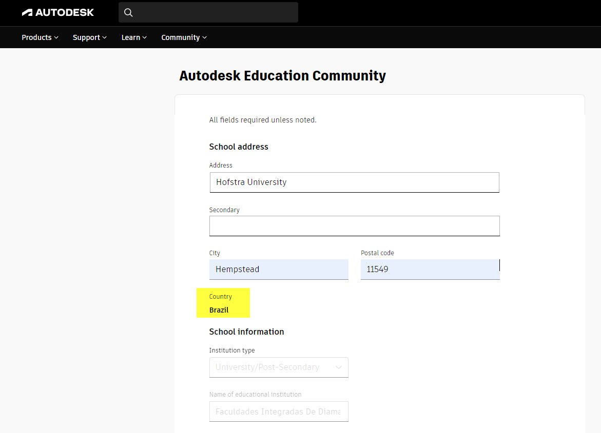Click the School information section heading

(x=246, y=332)
